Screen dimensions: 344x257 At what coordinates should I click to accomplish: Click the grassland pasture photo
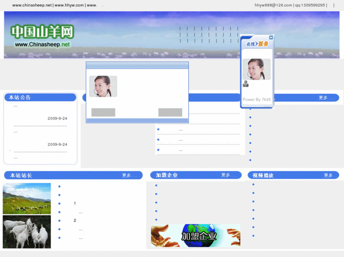[27, 199]
